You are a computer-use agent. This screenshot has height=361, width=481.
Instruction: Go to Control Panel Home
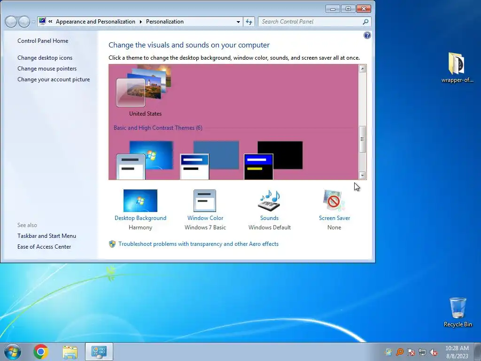(x=43, y=41)
